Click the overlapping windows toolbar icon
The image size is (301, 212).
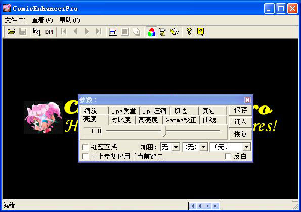pos(136,32)
